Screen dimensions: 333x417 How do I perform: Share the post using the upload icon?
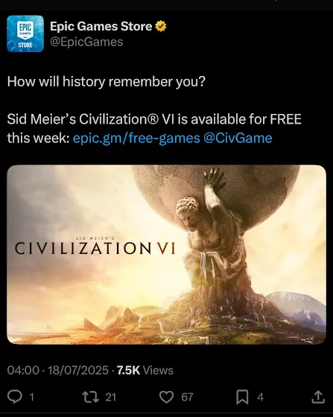pos(318,397)
